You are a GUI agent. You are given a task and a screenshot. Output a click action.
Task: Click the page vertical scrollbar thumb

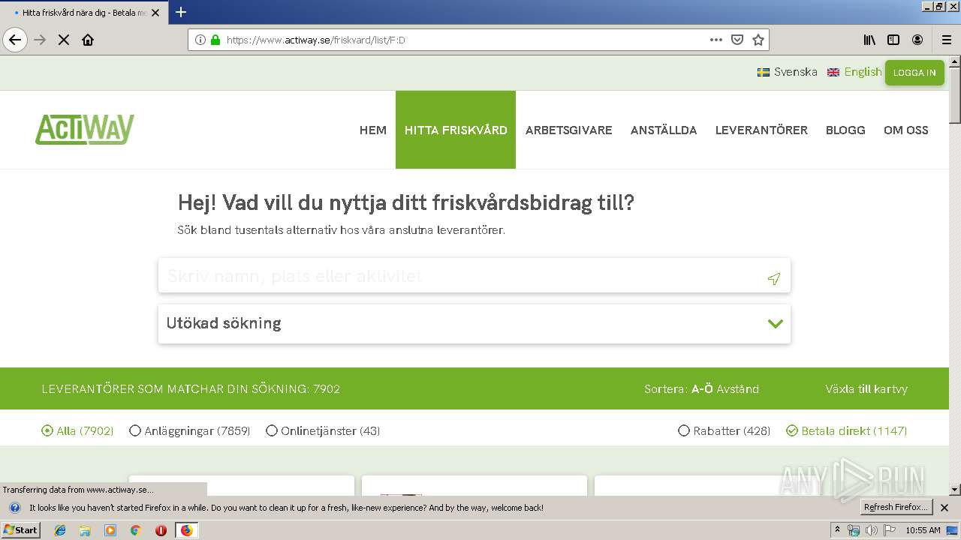pyautogui.click(x=955, y=97)
